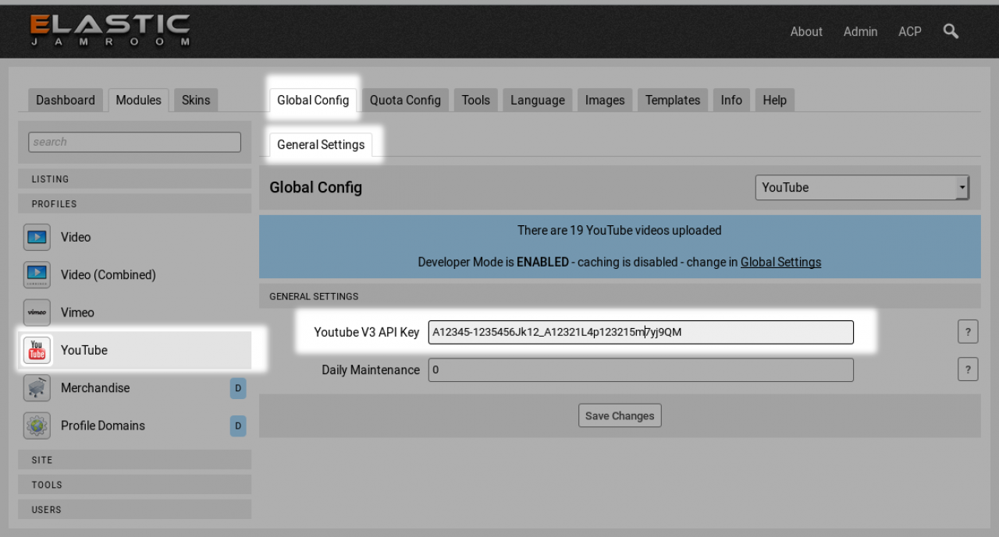Viewport: 999px width, 537px height.
Task: Click the Merchandise shopping cart icon
Action: (37, 387)
